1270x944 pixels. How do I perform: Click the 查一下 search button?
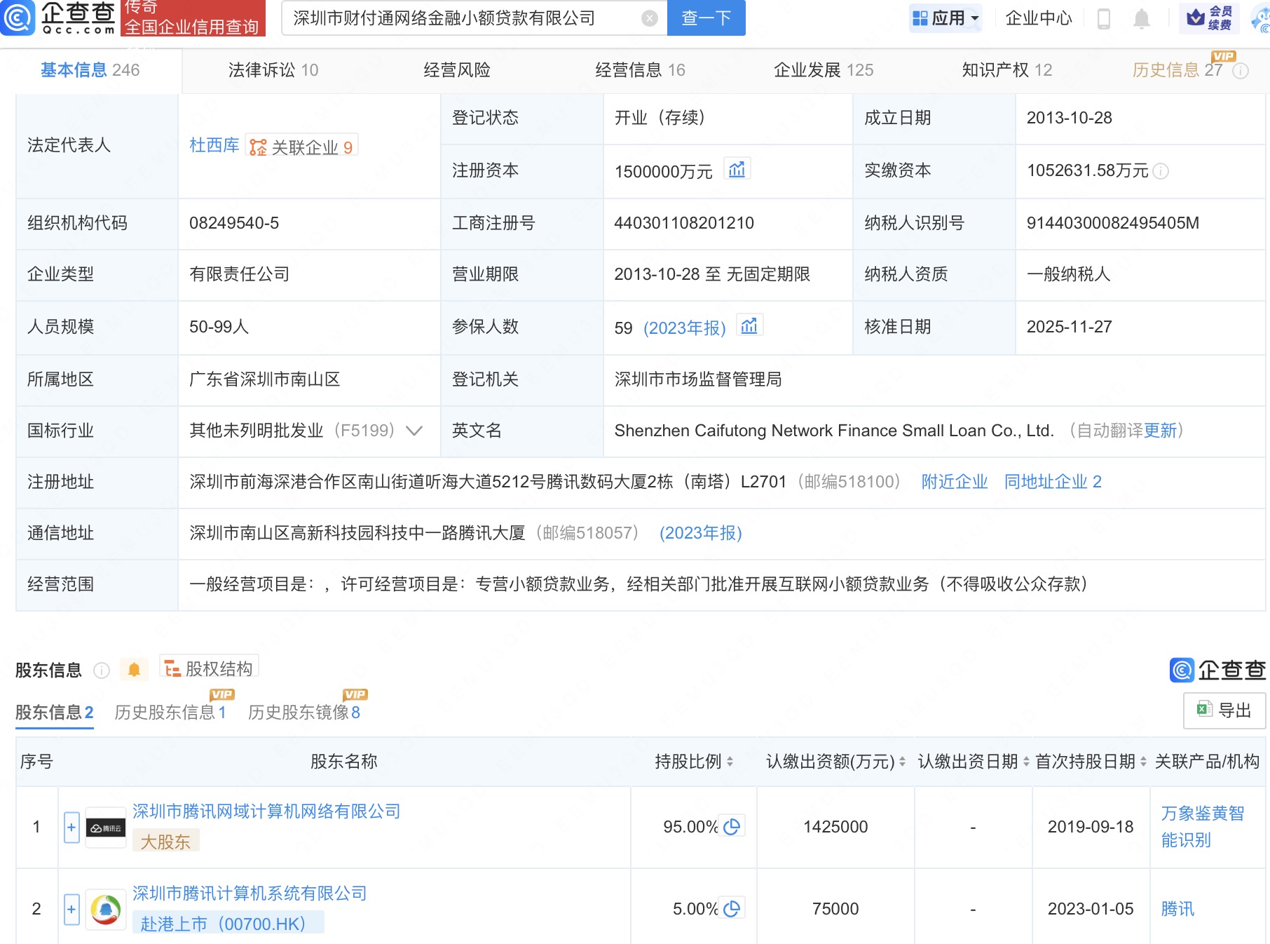[705, 18]
